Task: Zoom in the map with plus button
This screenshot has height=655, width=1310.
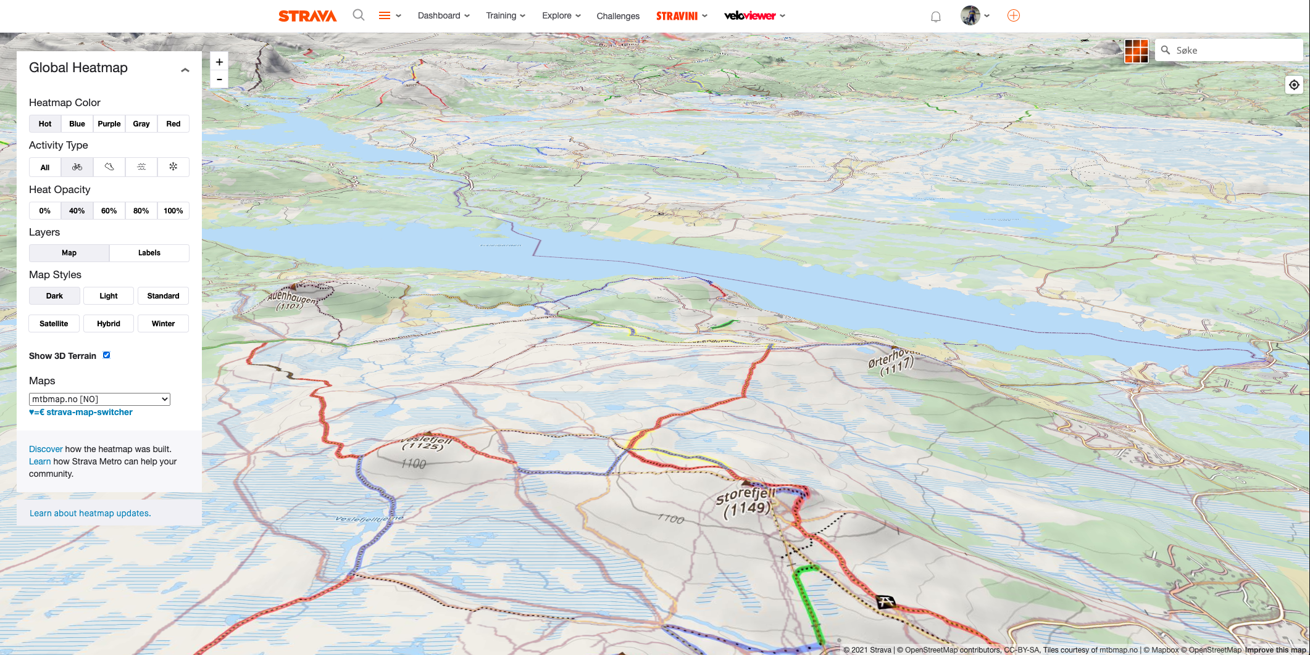Action: tap(219, 62)
